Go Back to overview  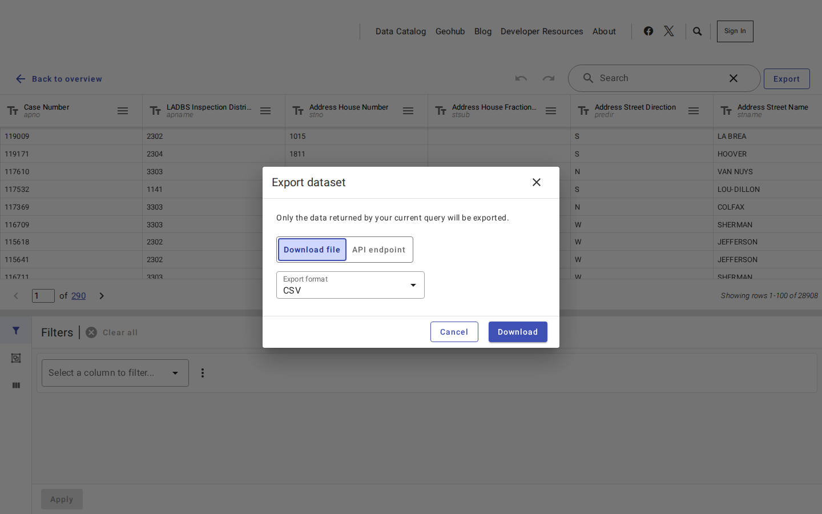pyautogui.click(x=59, y=79)
